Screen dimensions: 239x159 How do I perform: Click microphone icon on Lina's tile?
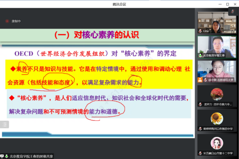click(x=200, y=32)
